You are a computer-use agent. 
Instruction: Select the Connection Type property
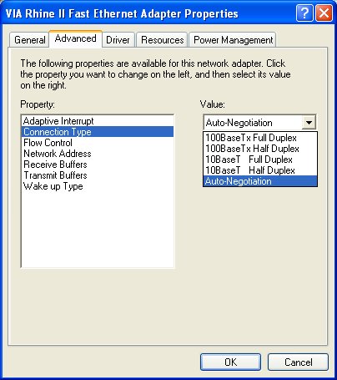(x=98, y=132)
